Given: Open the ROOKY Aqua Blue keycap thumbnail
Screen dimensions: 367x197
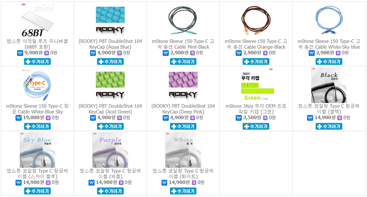Looking at the screenshot, I should [x=110, y=20].
